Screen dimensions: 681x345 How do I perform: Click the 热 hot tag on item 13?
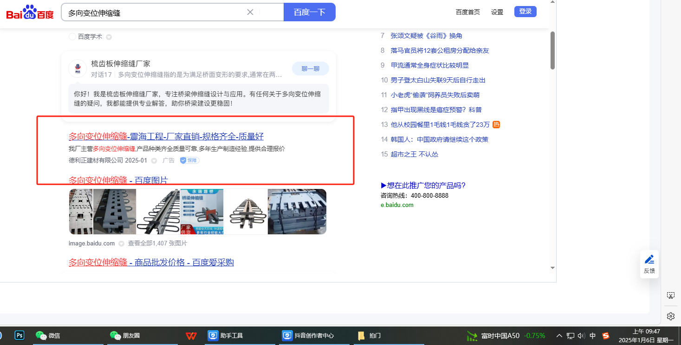click(x=496, y=125)
